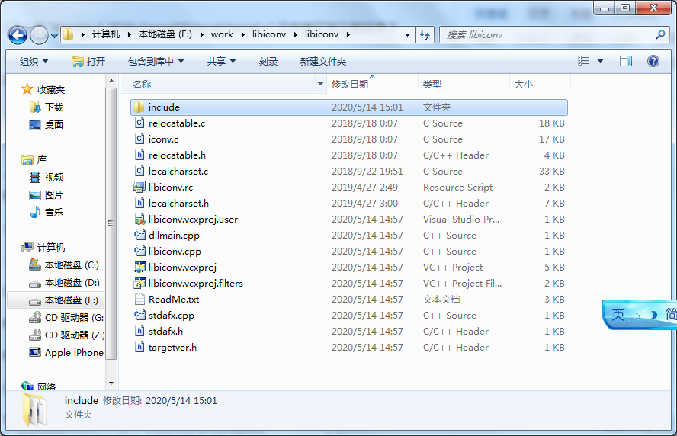Open the recent locations arrow beside Forward
The image size is (677, 436).
[54, 35]
